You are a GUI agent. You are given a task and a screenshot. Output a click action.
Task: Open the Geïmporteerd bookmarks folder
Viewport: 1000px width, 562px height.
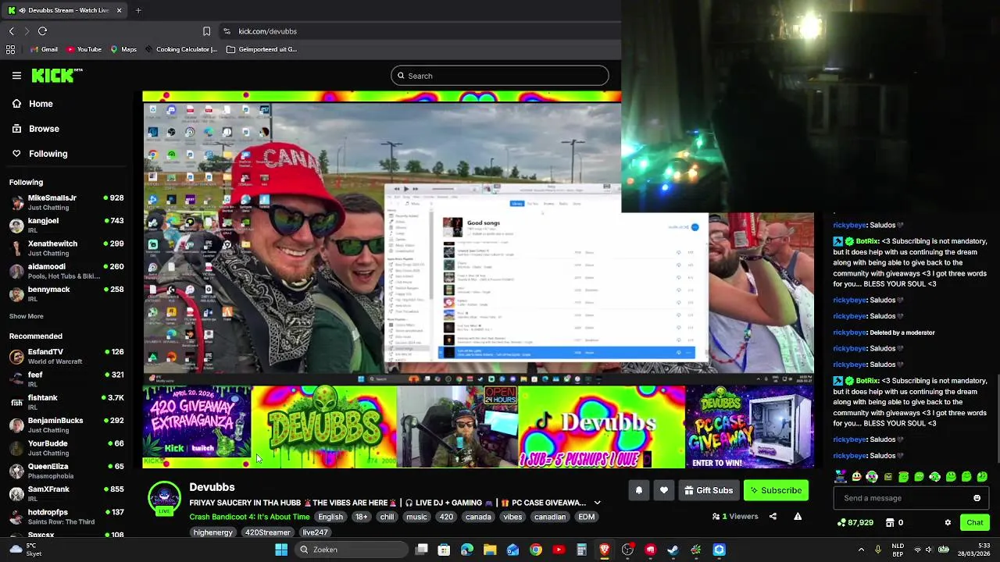(x=262, y=49)
